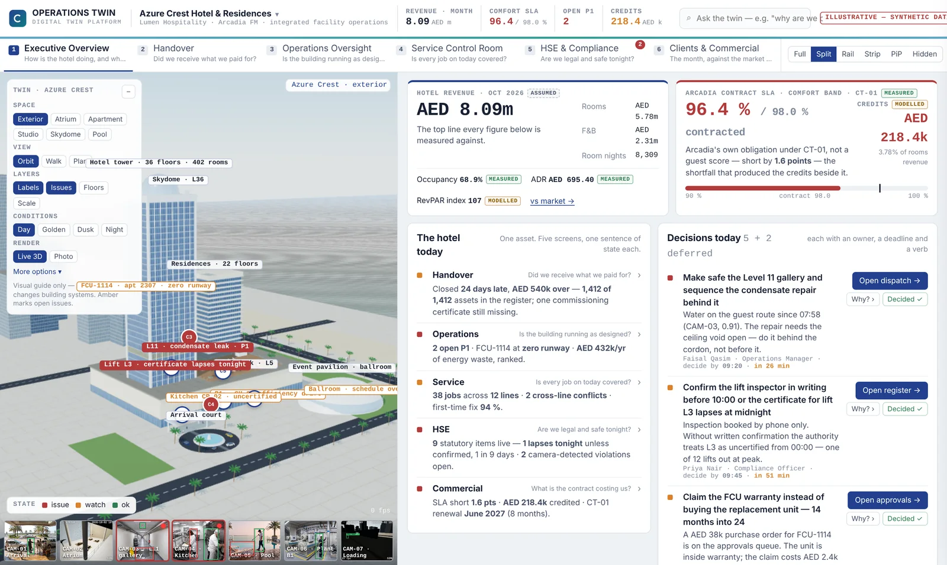Switch conditions to Golden
Image resolution: width=947 pixels, height=565 pixels.
click(54, 230)
